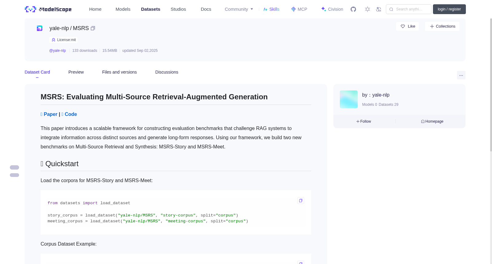Focus the Search anything input field
492x264 pixels.
[x=409, y=9]
